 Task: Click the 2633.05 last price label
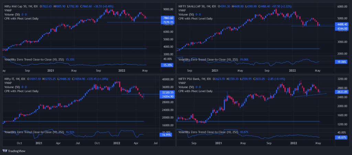pyautogui.click(x=341, y=92)
